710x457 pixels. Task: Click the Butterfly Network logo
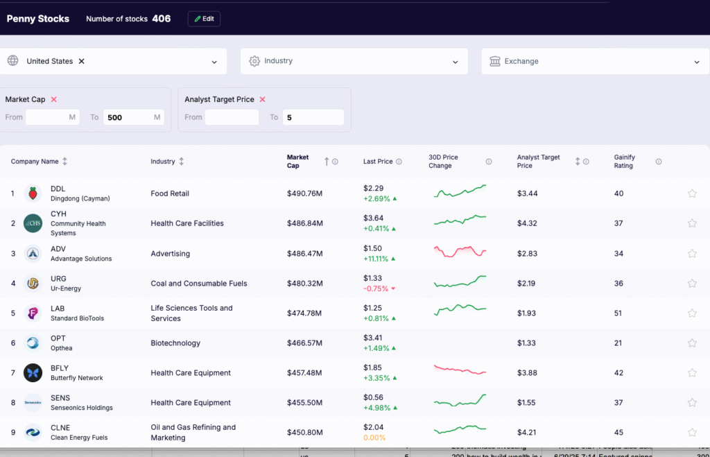33,373
